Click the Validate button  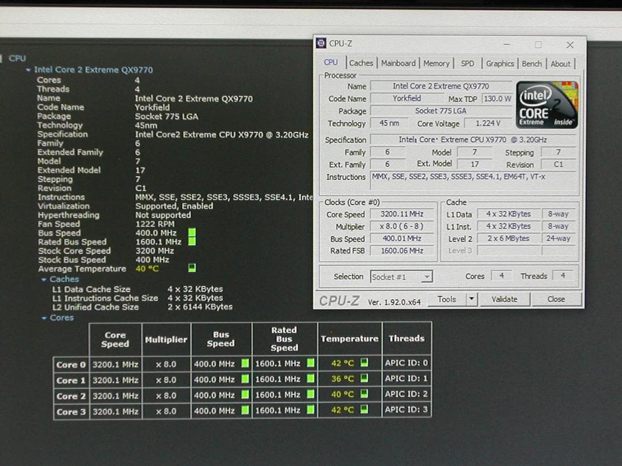coord(505,299)
